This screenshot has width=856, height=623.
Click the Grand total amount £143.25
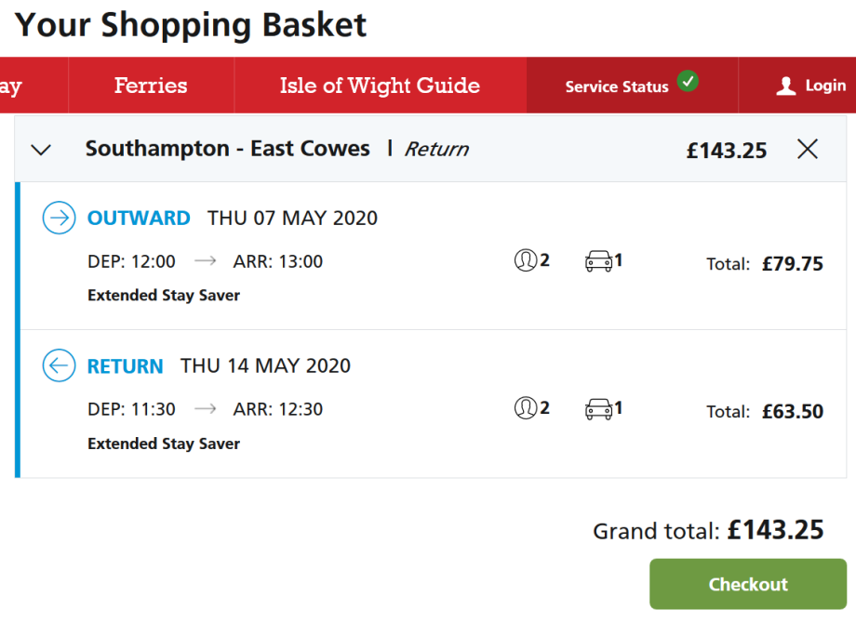pyautogui.click(x=775, y=530)
